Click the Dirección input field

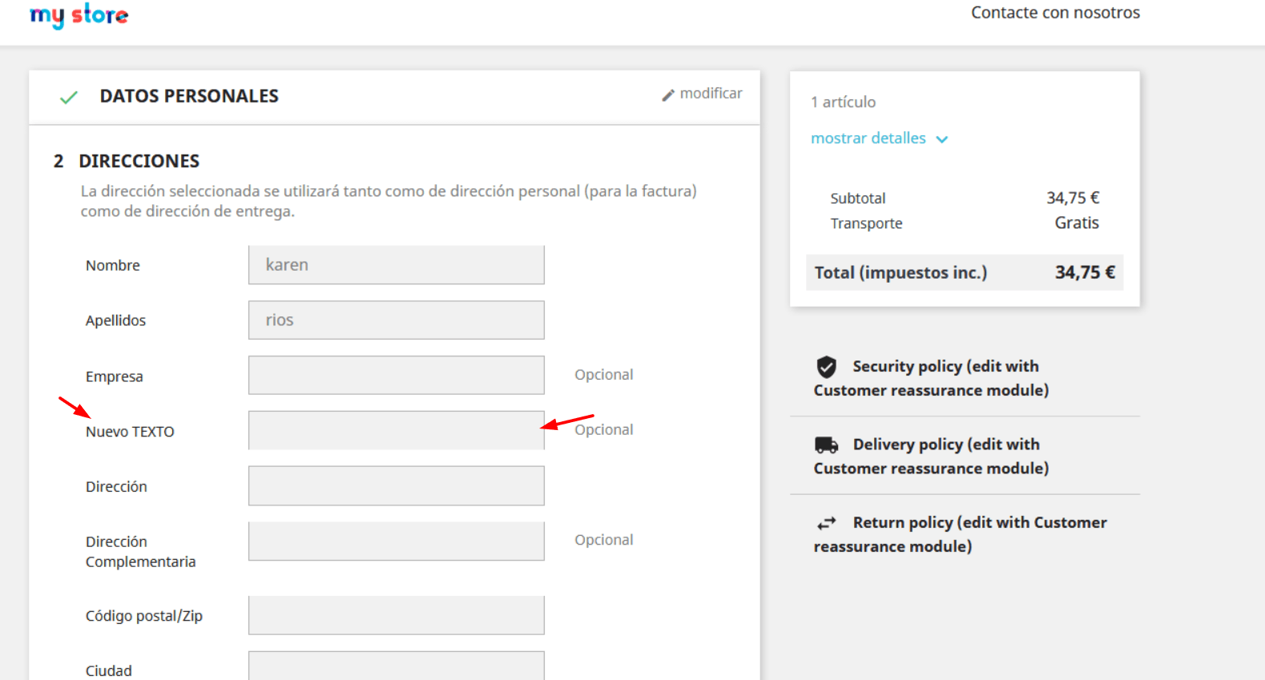pos(397,486)
